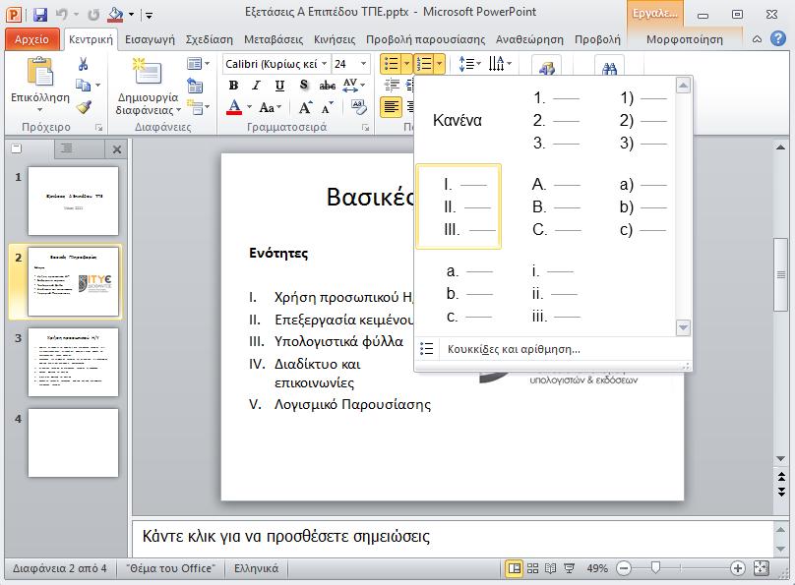Toggle Normal view in status bar
This screenshot has width=795, height=585.
[515, 568]
